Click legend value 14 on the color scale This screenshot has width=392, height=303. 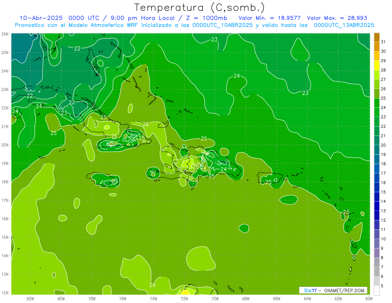pos(384,201)
